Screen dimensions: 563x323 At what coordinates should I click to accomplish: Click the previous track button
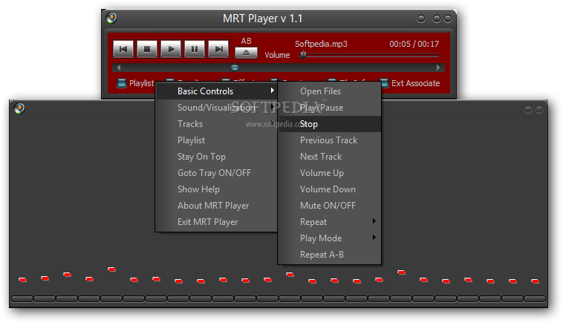click(x=123, y=49)
